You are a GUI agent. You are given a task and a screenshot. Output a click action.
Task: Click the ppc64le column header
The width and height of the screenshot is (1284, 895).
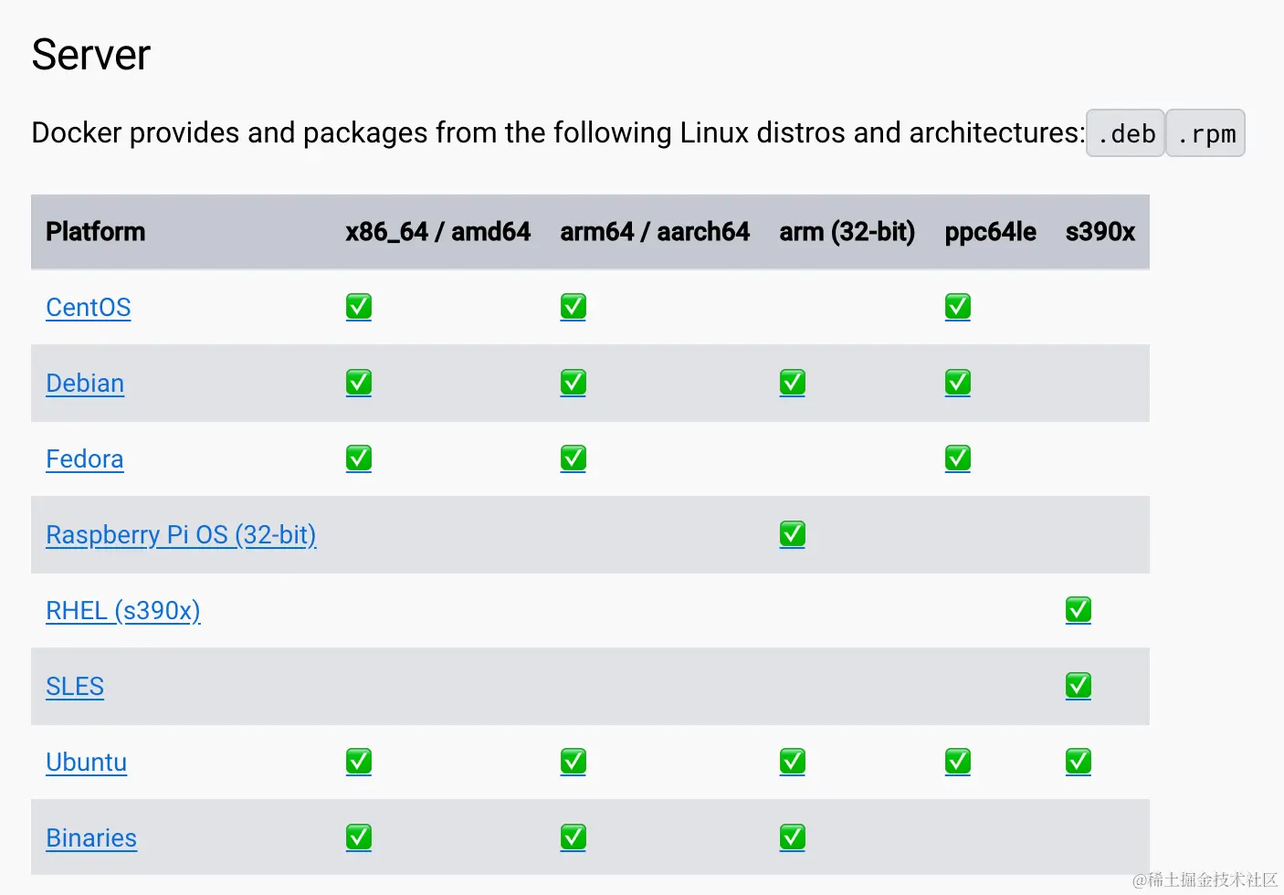[x=991, y=232]
